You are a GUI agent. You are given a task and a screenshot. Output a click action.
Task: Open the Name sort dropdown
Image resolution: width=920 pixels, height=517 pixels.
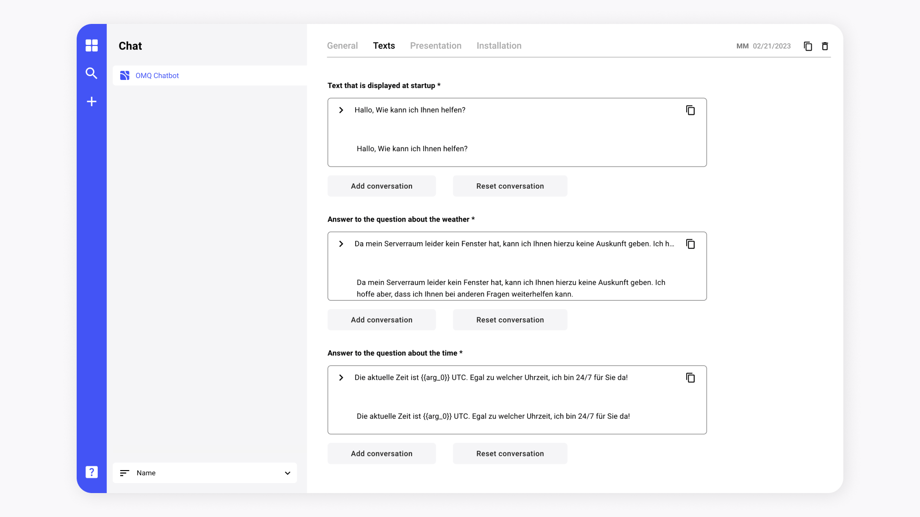pyautogui.click(x=205, y=473)
